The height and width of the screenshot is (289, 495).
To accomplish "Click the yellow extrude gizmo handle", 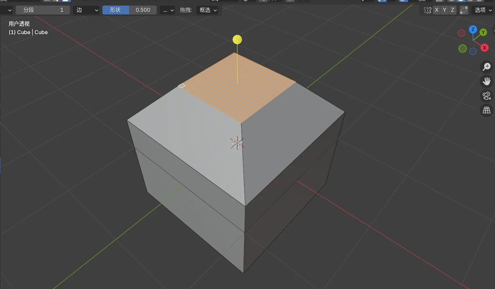I will pyautogui.click(x=237, y=40).
